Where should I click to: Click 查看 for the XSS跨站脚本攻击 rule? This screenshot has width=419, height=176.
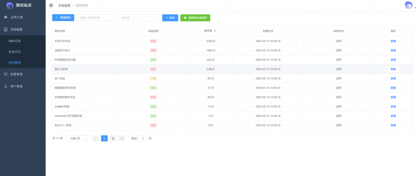(393, 97)
